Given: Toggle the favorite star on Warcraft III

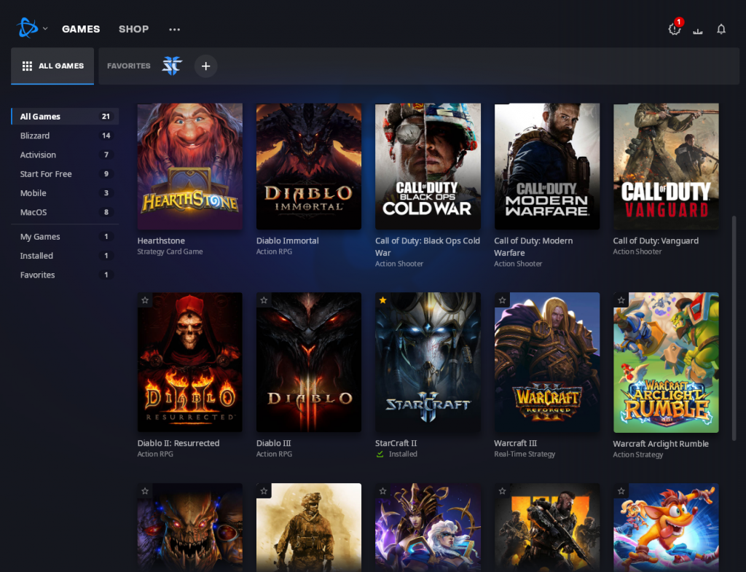Looking at the screenshot, I should click(x=503, y=300).
